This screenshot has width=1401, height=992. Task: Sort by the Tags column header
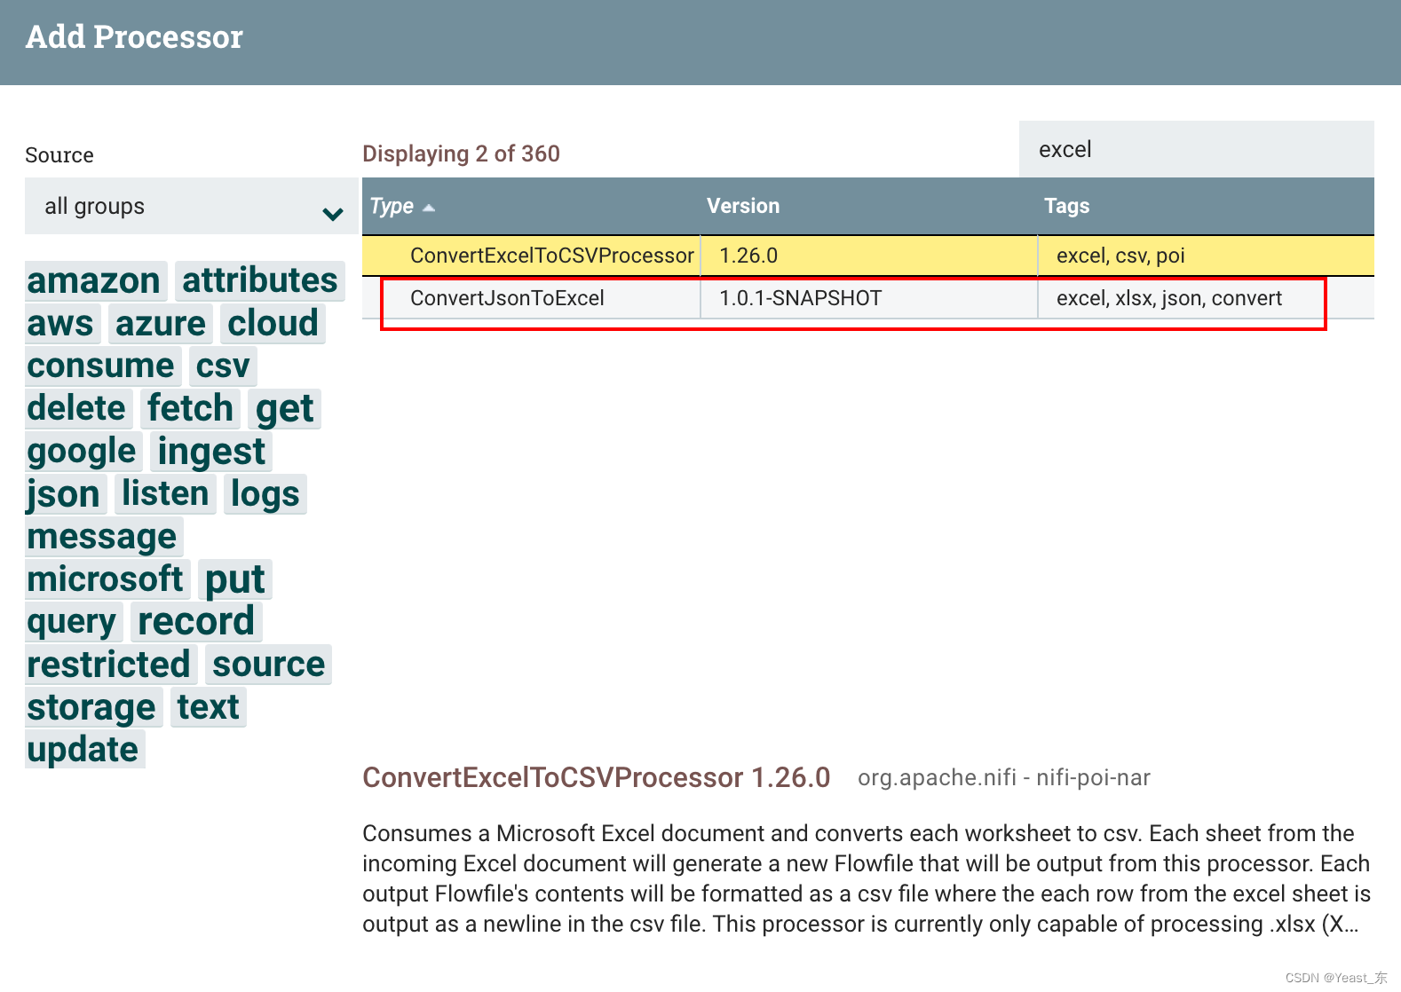(1066, 206)
